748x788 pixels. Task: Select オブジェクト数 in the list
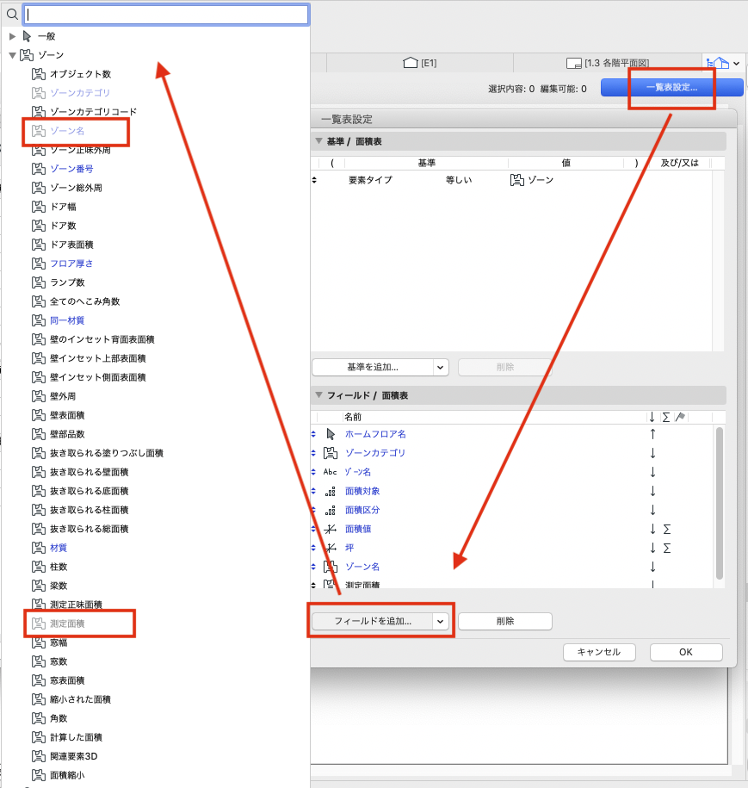click(80, 74)
